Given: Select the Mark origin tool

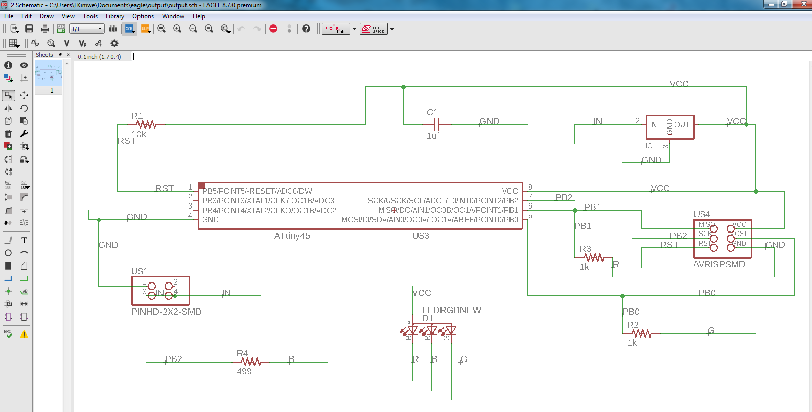Looking at the screenshot, I should (24, 78).
